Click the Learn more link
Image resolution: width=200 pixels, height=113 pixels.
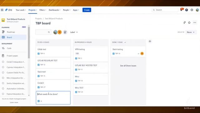tap(14, 102)
